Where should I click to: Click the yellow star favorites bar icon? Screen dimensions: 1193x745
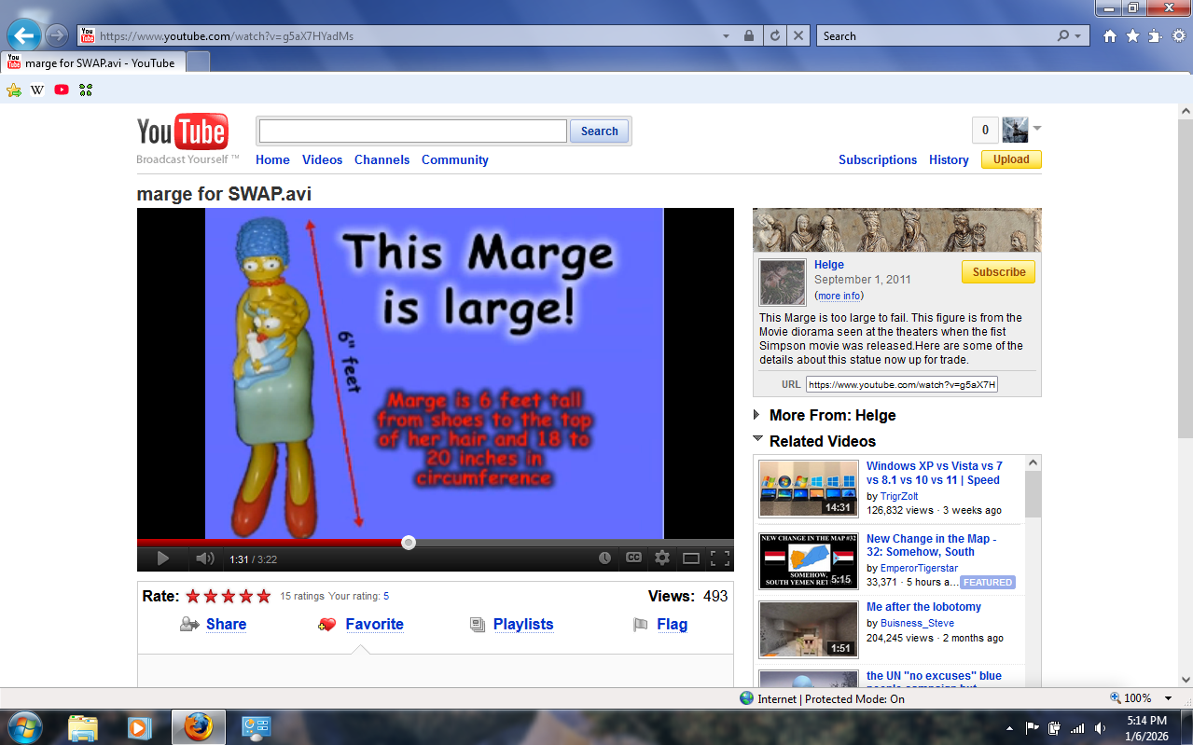point(13,90)
